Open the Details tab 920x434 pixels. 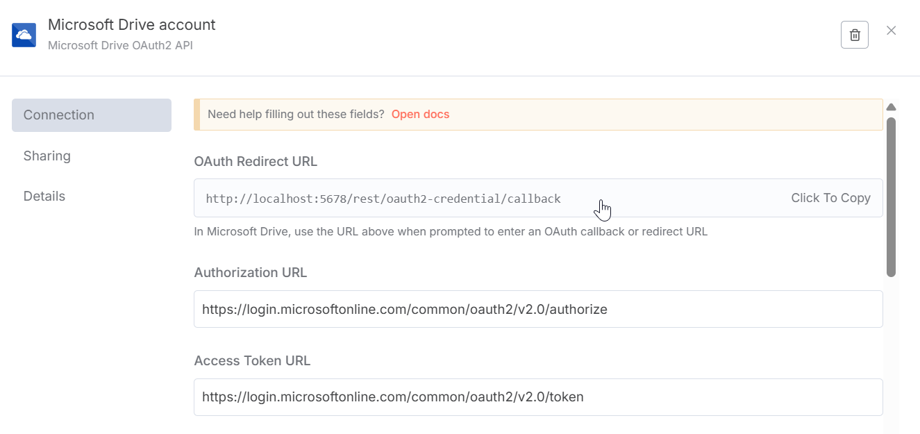point(44,197)
